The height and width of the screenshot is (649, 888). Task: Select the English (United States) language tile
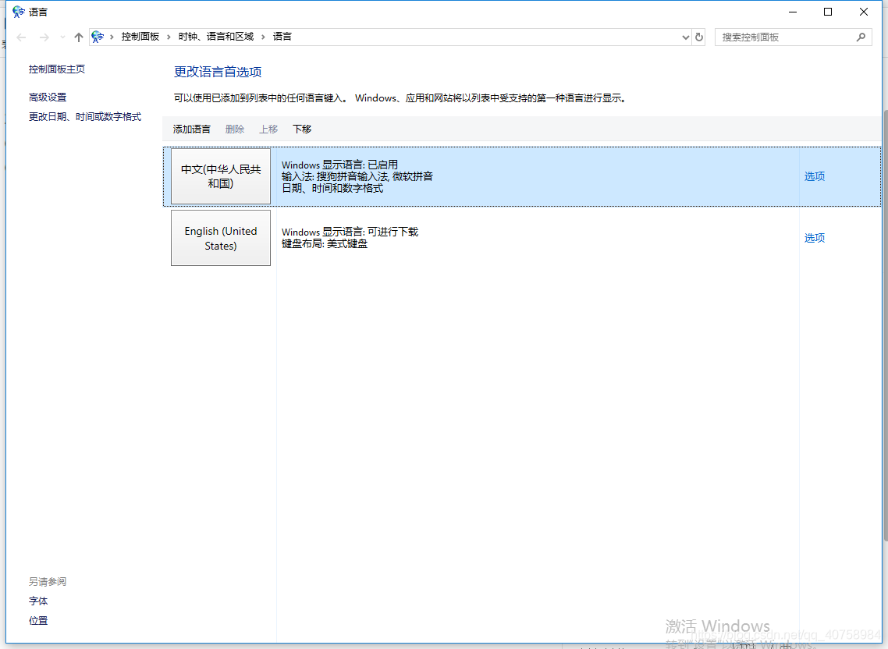221,238
